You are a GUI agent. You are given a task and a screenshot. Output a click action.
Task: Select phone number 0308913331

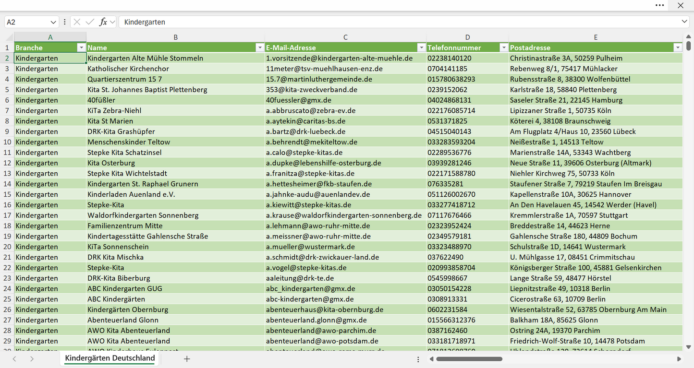tap(467, 299)
